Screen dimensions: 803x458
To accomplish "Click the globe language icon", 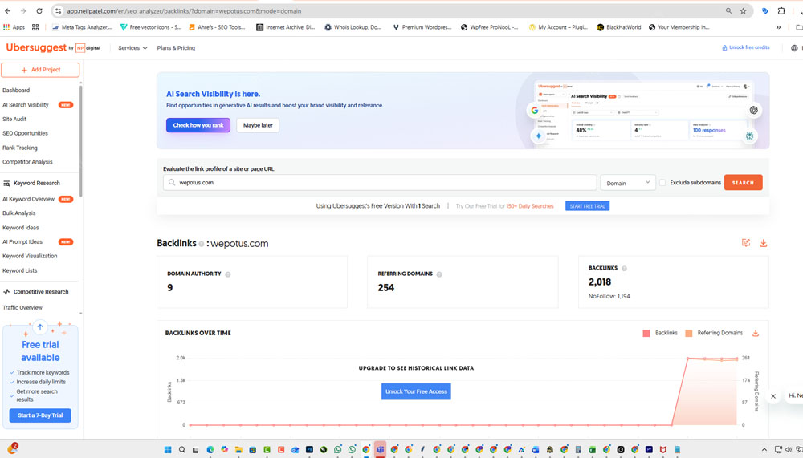I will 794,48.
